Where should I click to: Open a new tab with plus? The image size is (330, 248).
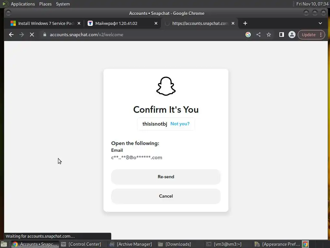point(245,23)
